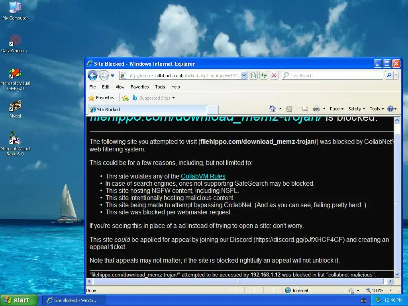
Task: Toggle the Compatibility View icon
Action: pyautogui.click(x=253, y=76)
